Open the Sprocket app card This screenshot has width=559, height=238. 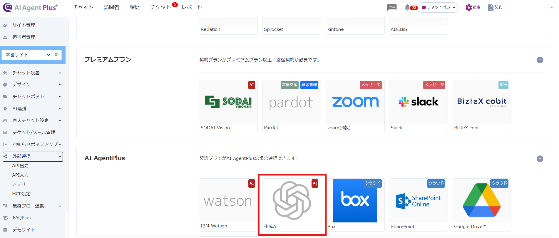point(292,26)
